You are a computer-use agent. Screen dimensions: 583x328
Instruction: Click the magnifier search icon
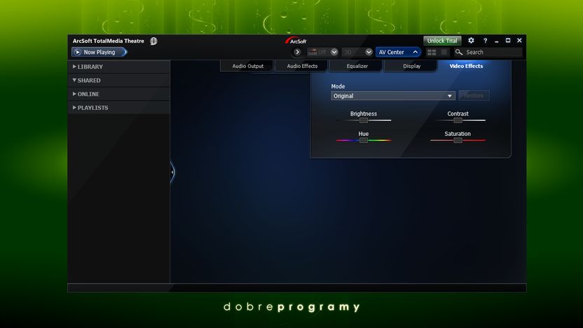click(459, 52)
